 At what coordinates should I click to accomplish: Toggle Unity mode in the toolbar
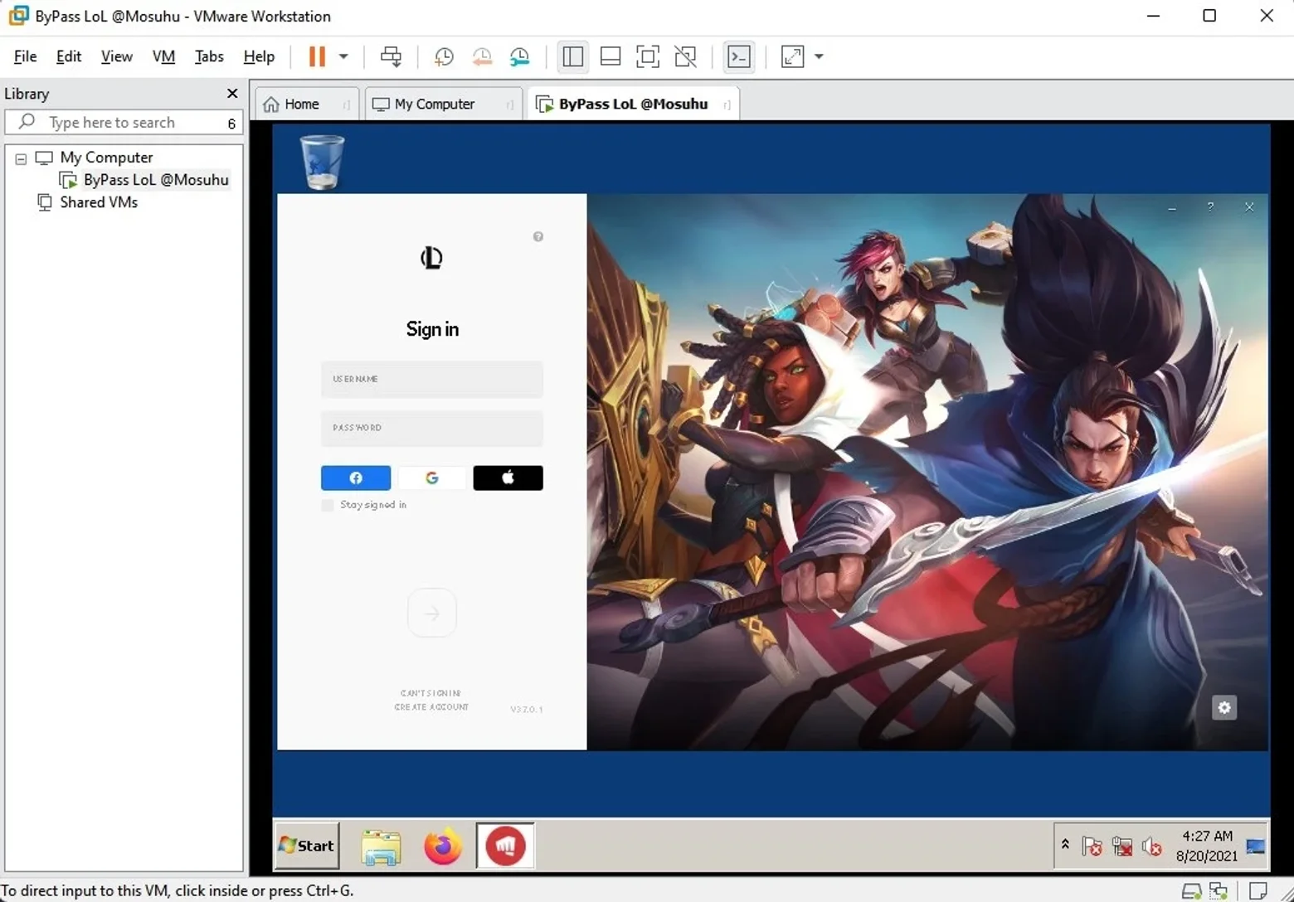pos(686,56)
